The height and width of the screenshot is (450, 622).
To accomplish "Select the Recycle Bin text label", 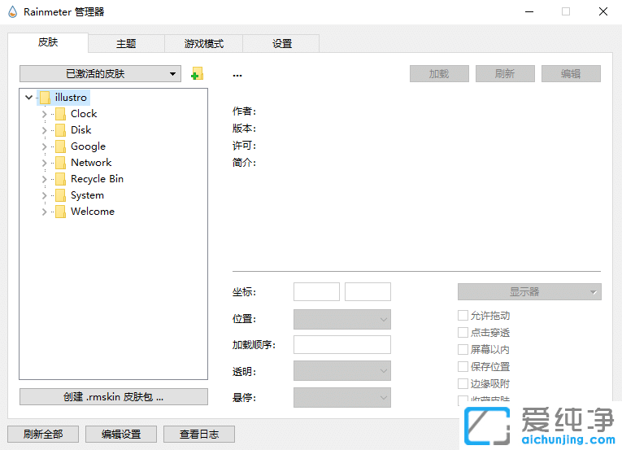I will [x=98, y=179].
